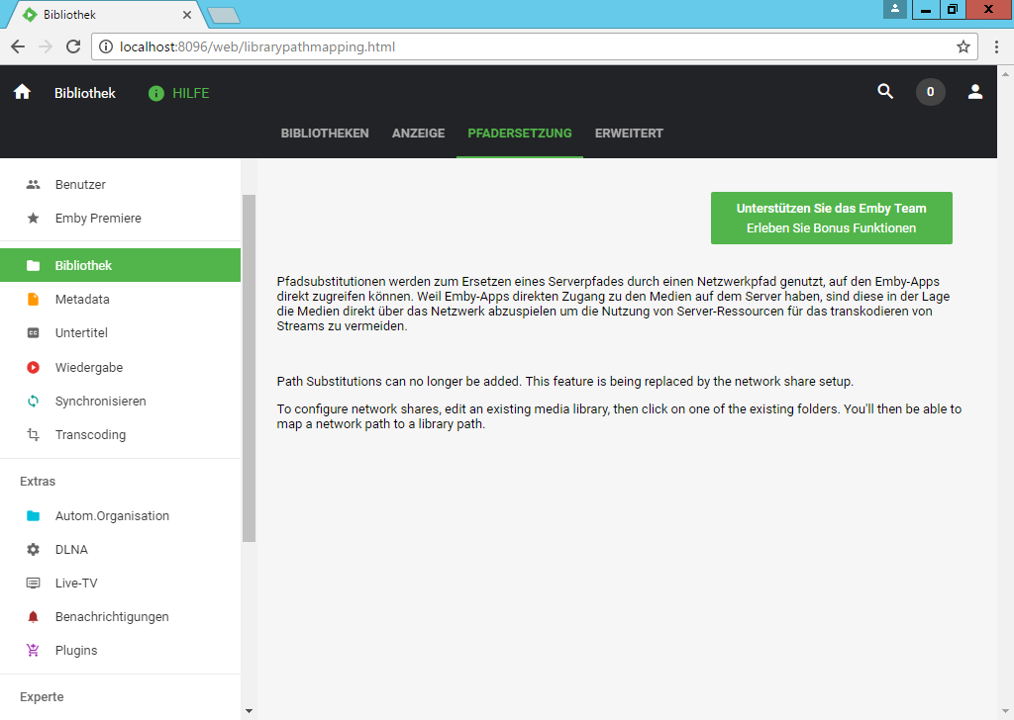Click the sidebar scroll down arrow

pos(249,711)
